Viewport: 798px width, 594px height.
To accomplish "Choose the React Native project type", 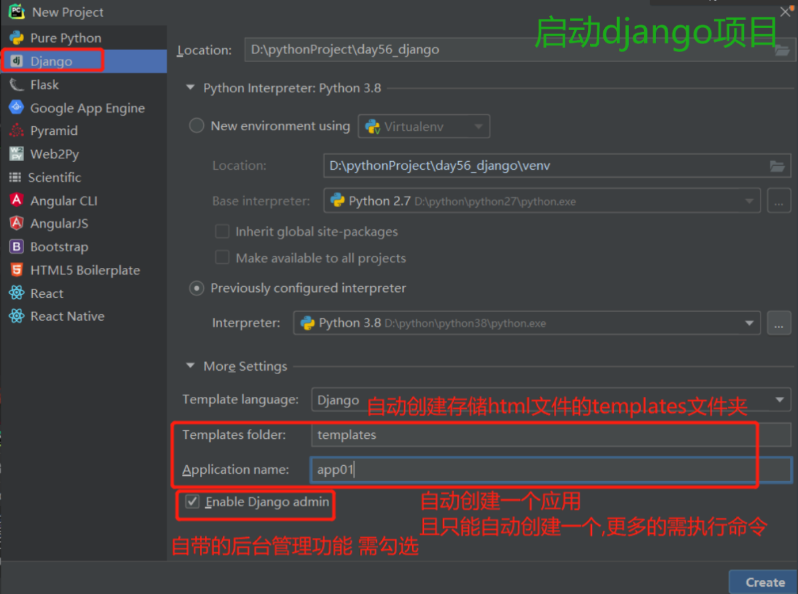I will [x=84, y=316].
